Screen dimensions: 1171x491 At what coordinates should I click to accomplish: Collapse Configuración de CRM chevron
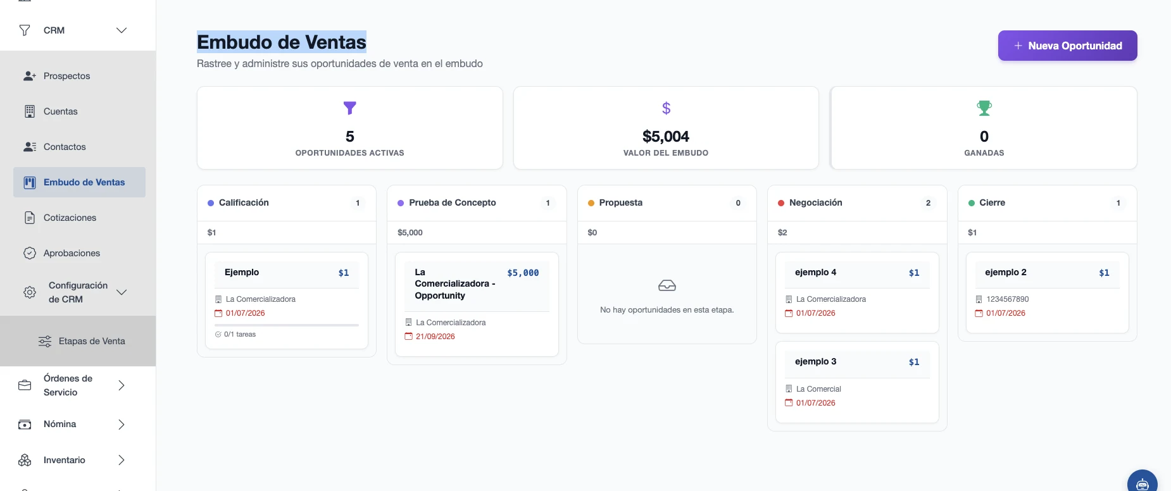tap(122, 292)
